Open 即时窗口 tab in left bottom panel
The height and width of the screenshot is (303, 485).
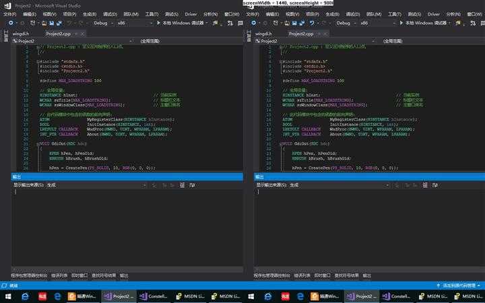[x=79, y=275]
